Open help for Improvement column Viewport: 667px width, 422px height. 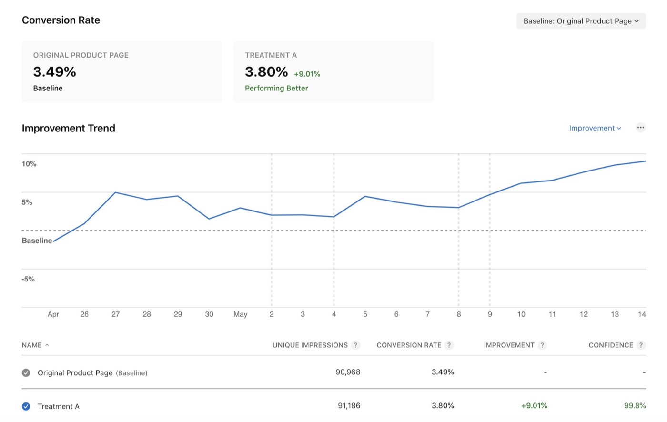542,345
